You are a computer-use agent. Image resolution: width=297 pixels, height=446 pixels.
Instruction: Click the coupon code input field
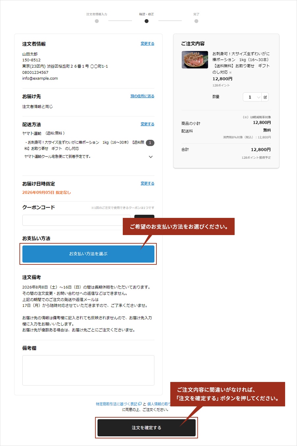point(76,220)
